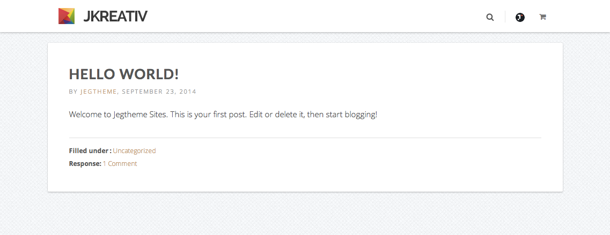610x235 pixels.
Task: View the 1 Comment link
Action: [x=120, y=164]
